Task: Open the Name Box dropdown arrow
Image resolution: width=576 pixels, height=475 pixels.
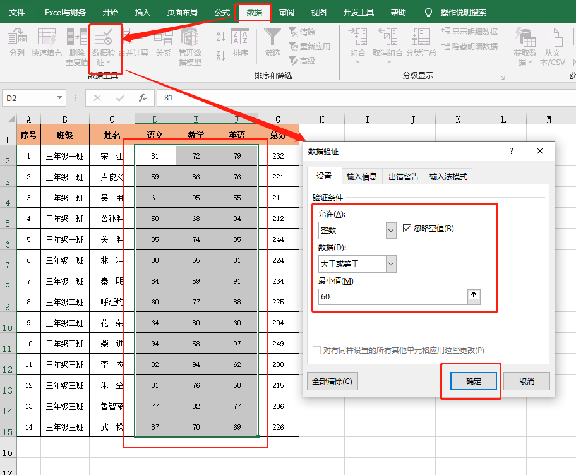Action: (x=59, y=98)
